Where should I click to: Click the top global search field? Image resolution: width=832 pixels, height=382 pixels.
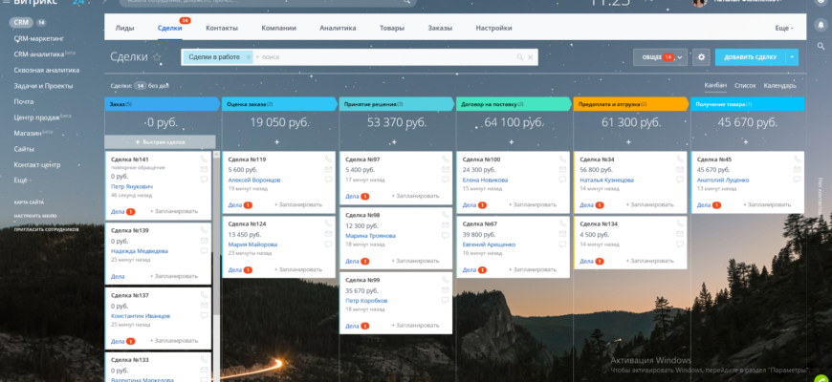268,2
